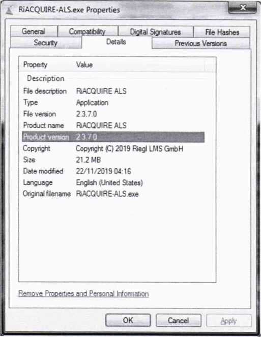Screen dimensions: 261x337
Task: Select the Original filename row
Action: click(113, 194)
